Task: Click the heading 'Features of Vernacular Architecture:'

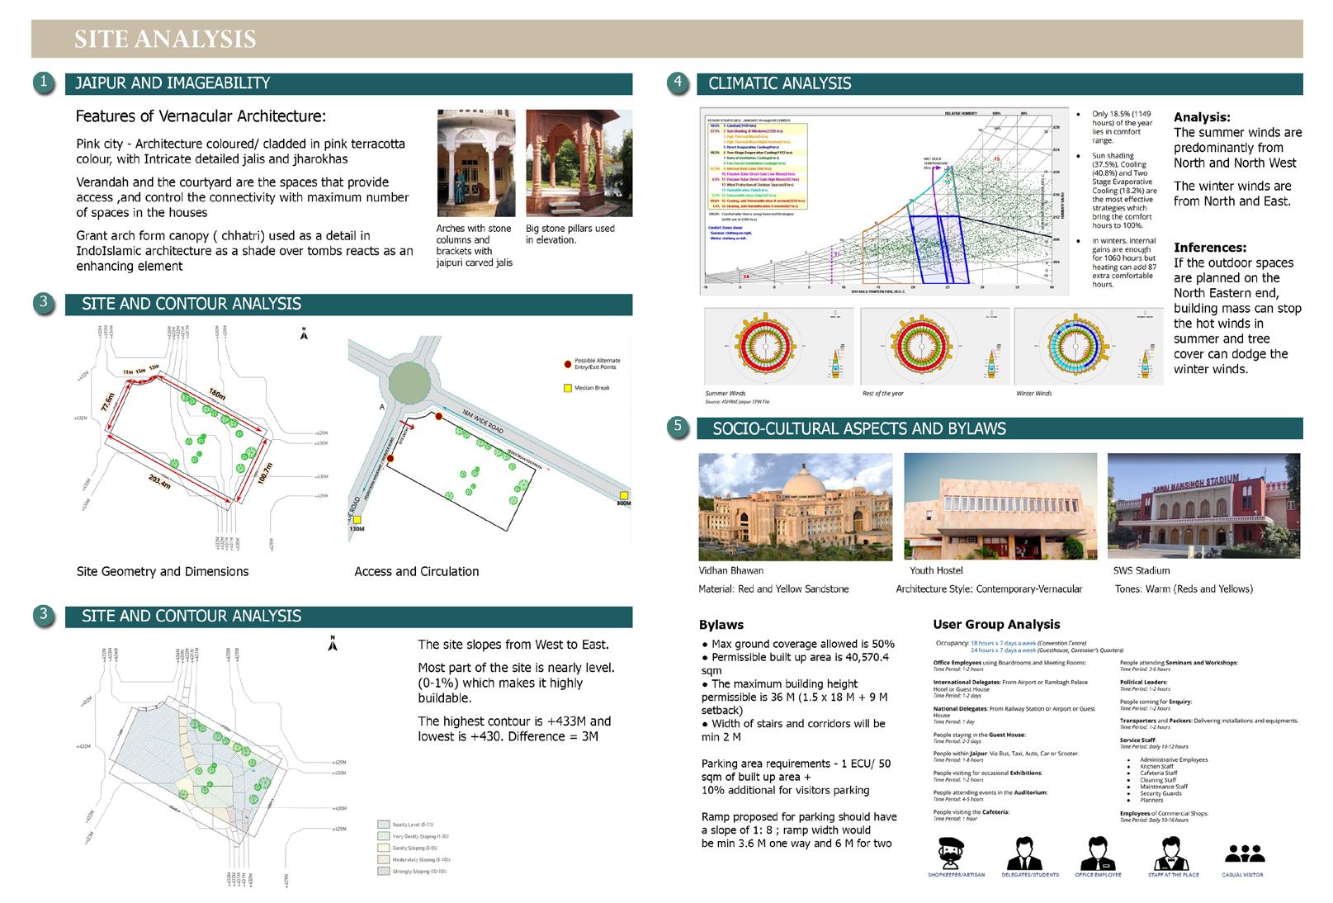Action: point(201,116)
